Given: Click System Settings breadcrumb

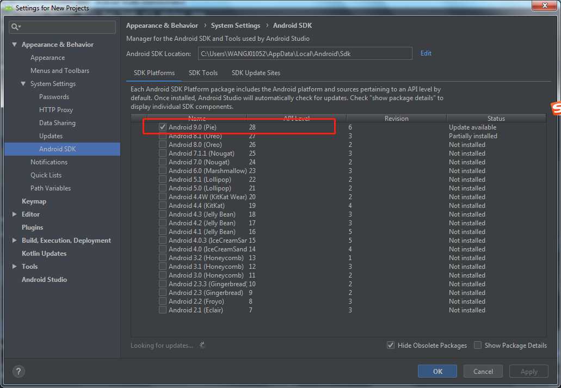Looking at the screenshot, I should coord(236,26).
